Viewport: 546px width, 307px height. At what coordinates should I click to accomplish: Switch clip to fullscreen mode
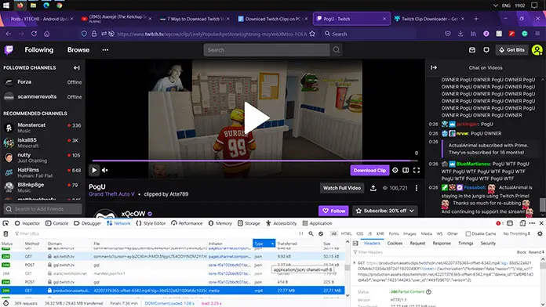click(416, 170)
